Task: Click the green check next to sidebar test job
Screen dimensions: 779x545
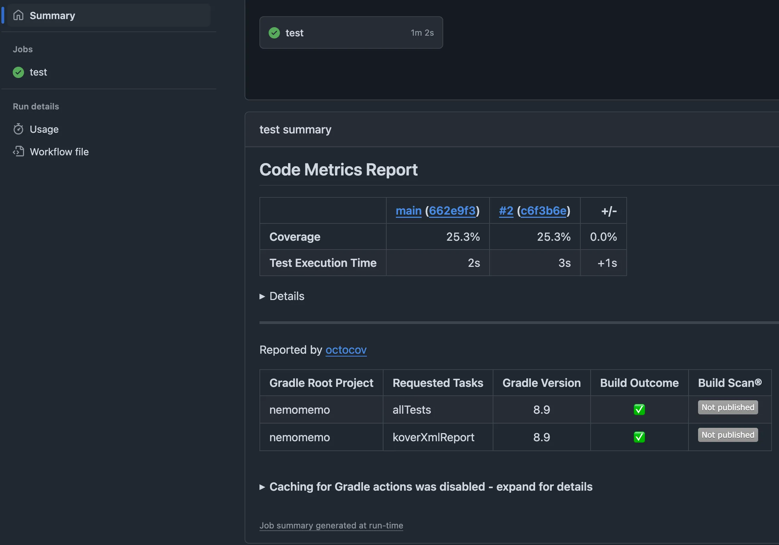Action: point(18,72)
